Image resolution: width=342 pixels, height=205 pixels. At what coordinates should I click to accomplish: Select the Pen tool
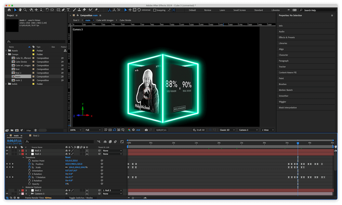coord(63,10)
